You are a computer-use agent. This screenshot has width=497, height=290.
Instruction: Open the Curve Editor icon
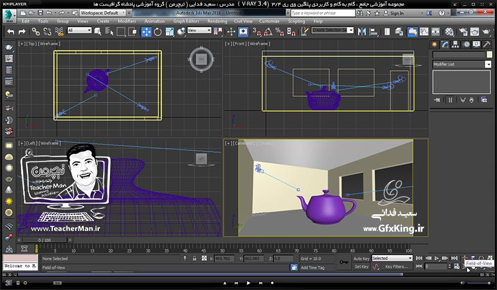424,32
